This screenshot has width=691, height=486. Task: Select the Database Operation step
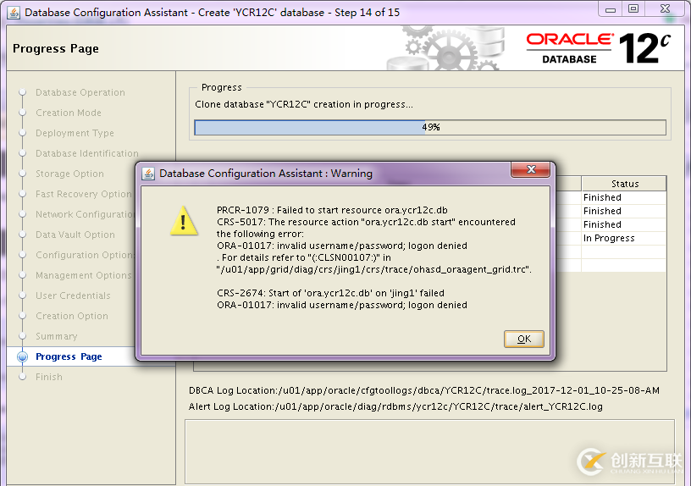[80, 92]
